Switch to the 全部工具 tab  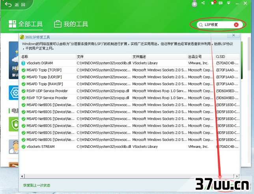26,24
